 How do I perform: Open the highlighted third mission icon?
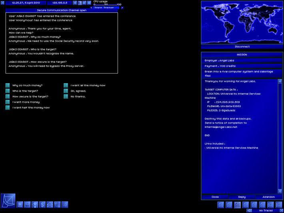click(237, 205)
